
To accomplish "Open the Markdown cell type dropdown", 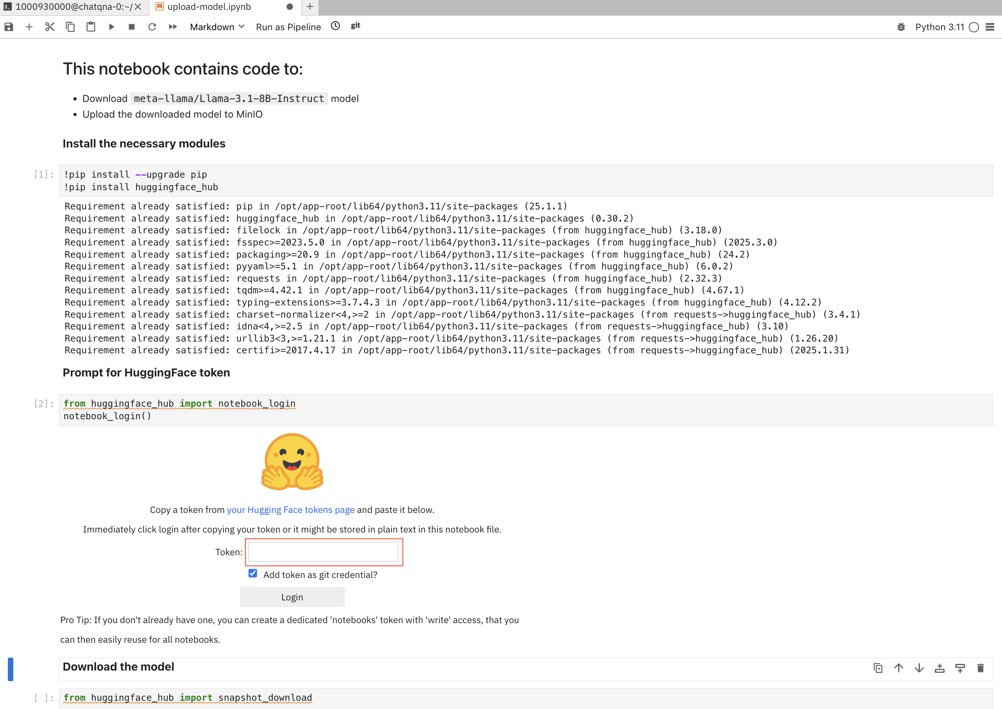I will pos(217,27).
